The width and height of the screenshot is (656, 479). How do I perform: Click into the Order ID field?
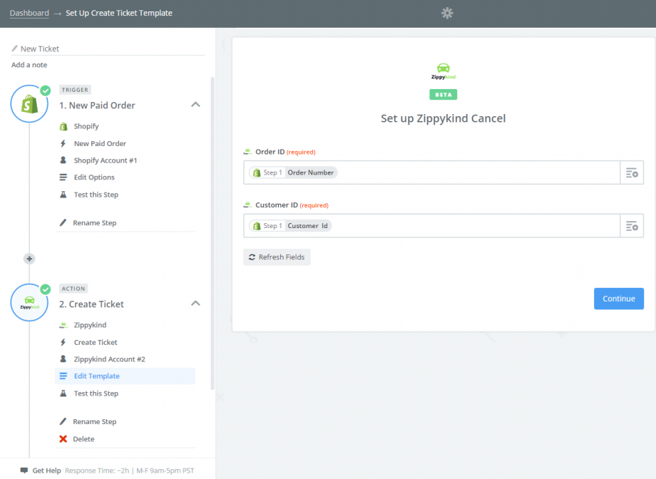click(432, 172)
